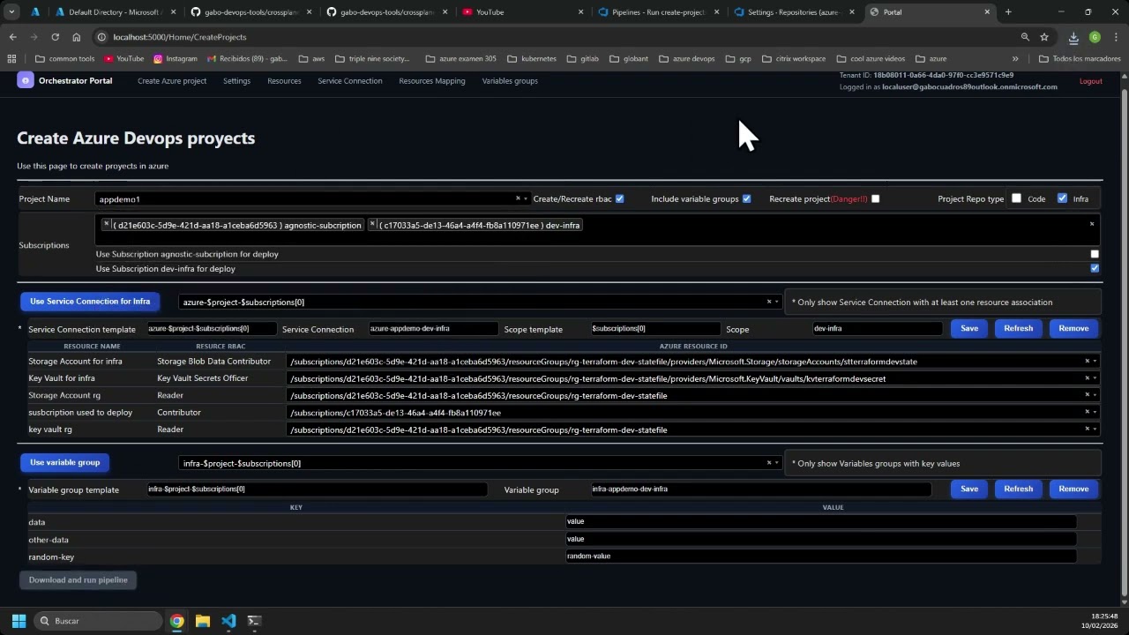Open Windows Start menu
The width and height of the screenshot is (1129, 635).
point(19,621)
